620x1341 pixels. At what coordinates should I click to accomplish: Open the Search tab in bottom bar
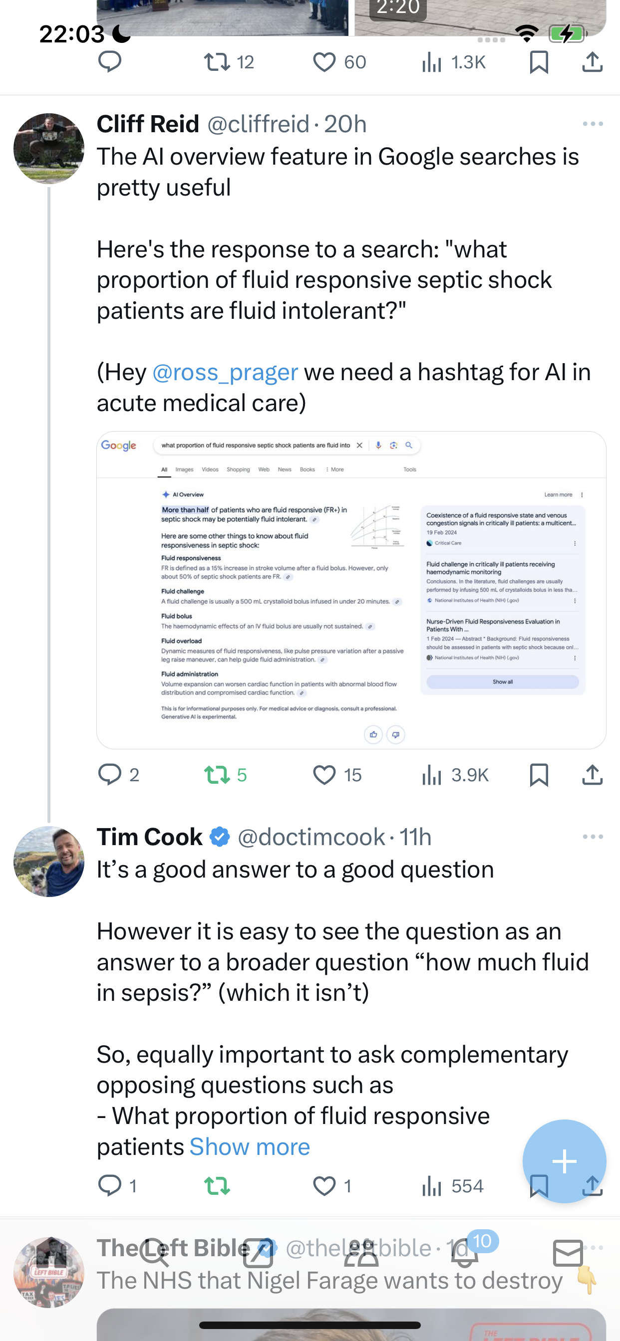154,1253
